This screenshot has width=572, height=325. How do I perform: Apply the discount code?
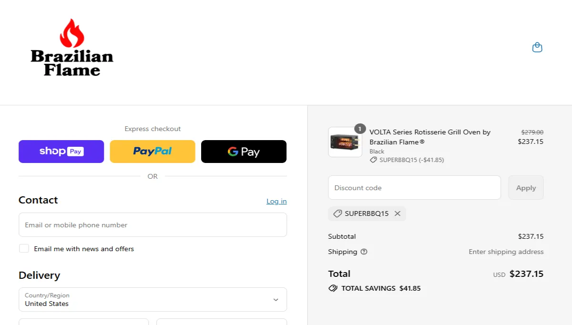[526, 188]
